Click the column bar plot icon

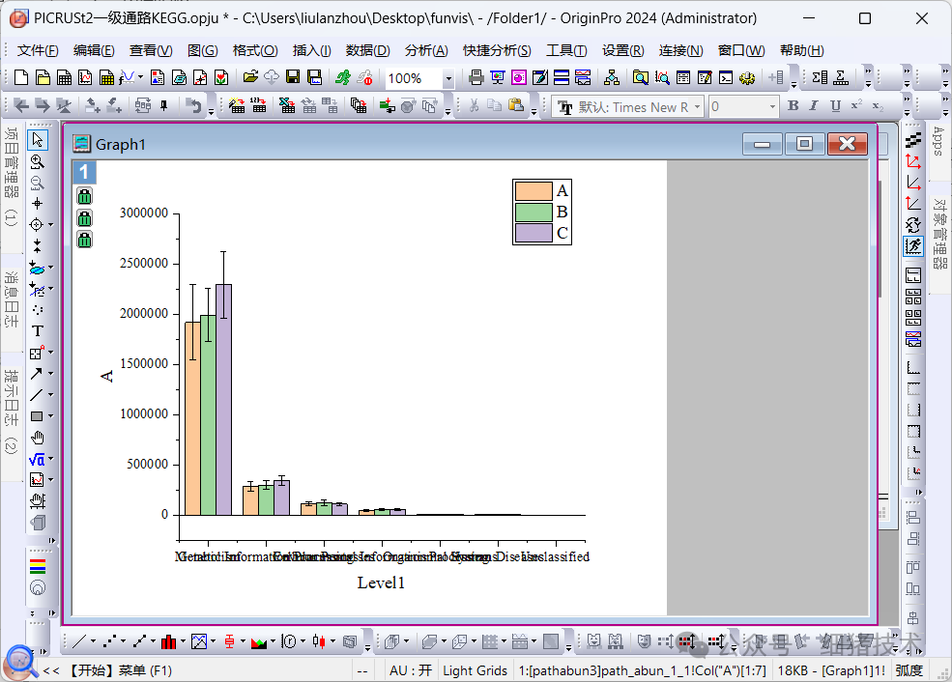169,640
